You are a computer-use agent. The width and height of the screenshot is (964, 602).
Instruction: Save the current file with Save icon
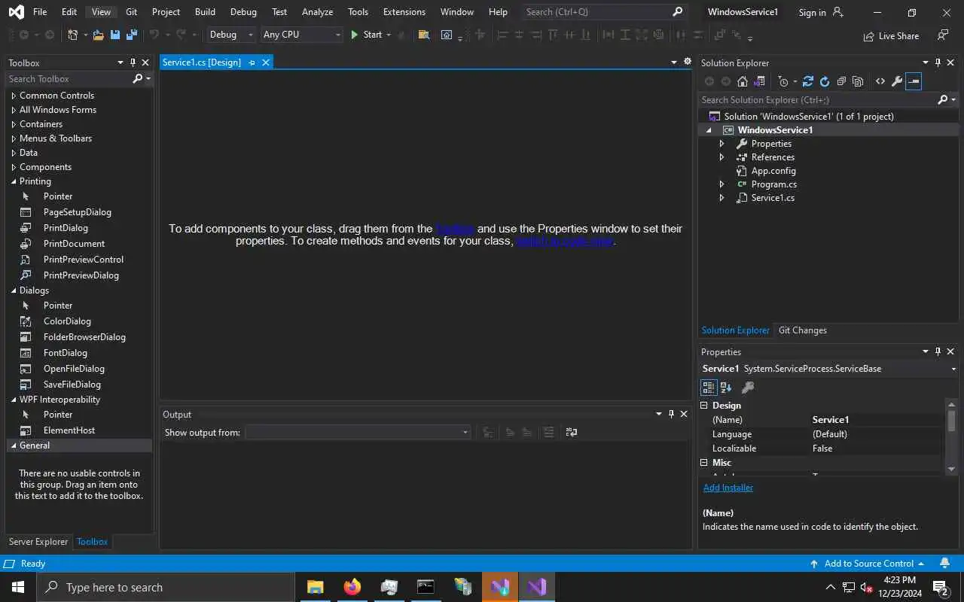point(115,35)
